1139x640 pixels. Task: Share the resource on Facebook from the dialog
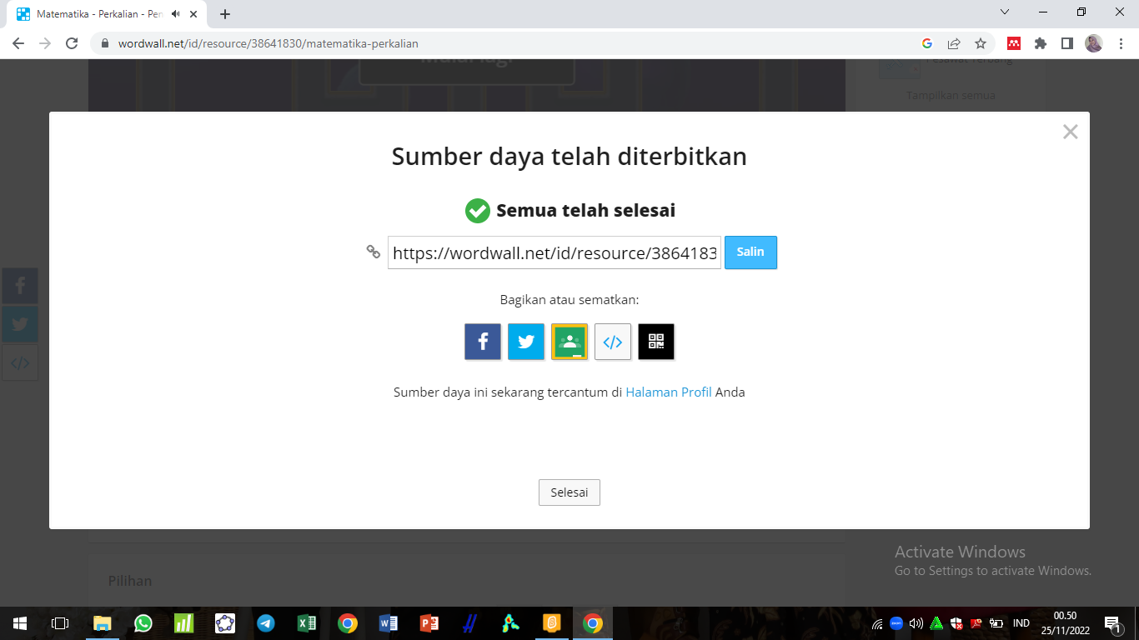[x=483, y=342]
